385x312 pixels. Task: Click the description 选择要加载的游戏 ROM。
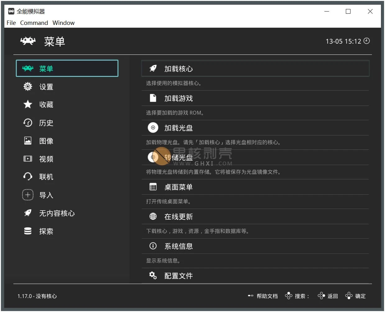click(175, 113)
